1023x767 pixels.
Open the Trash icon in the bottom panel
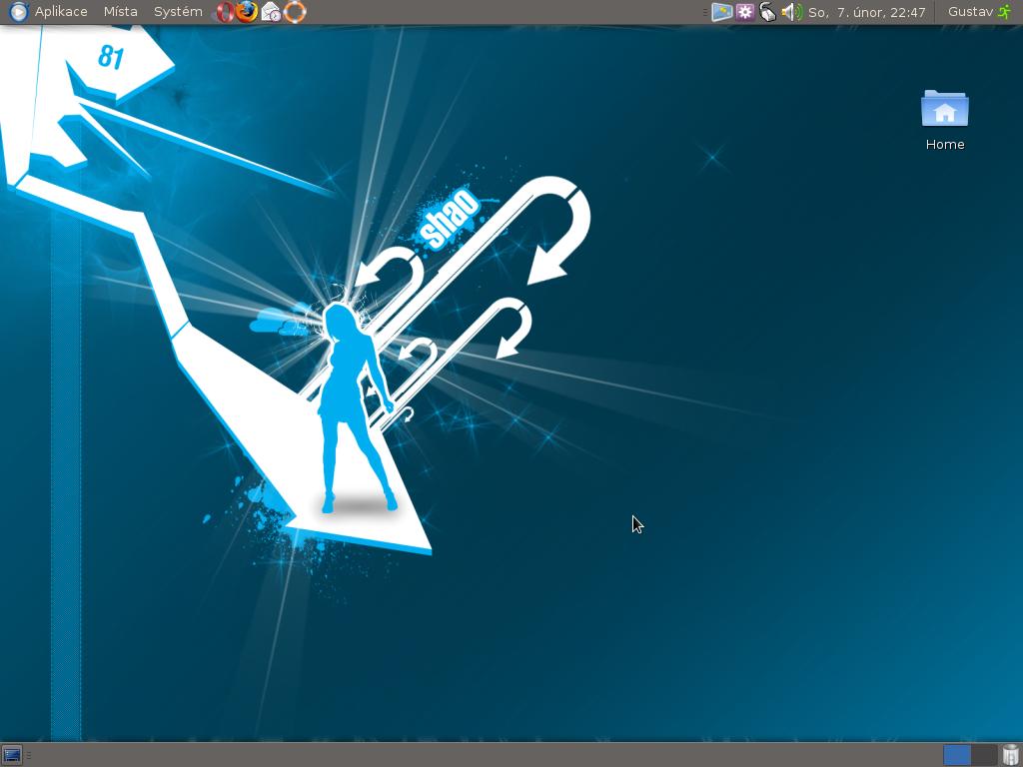pos(1011,755)
